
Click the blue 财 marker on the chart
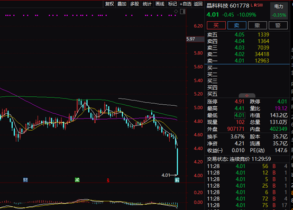[25, 180]
